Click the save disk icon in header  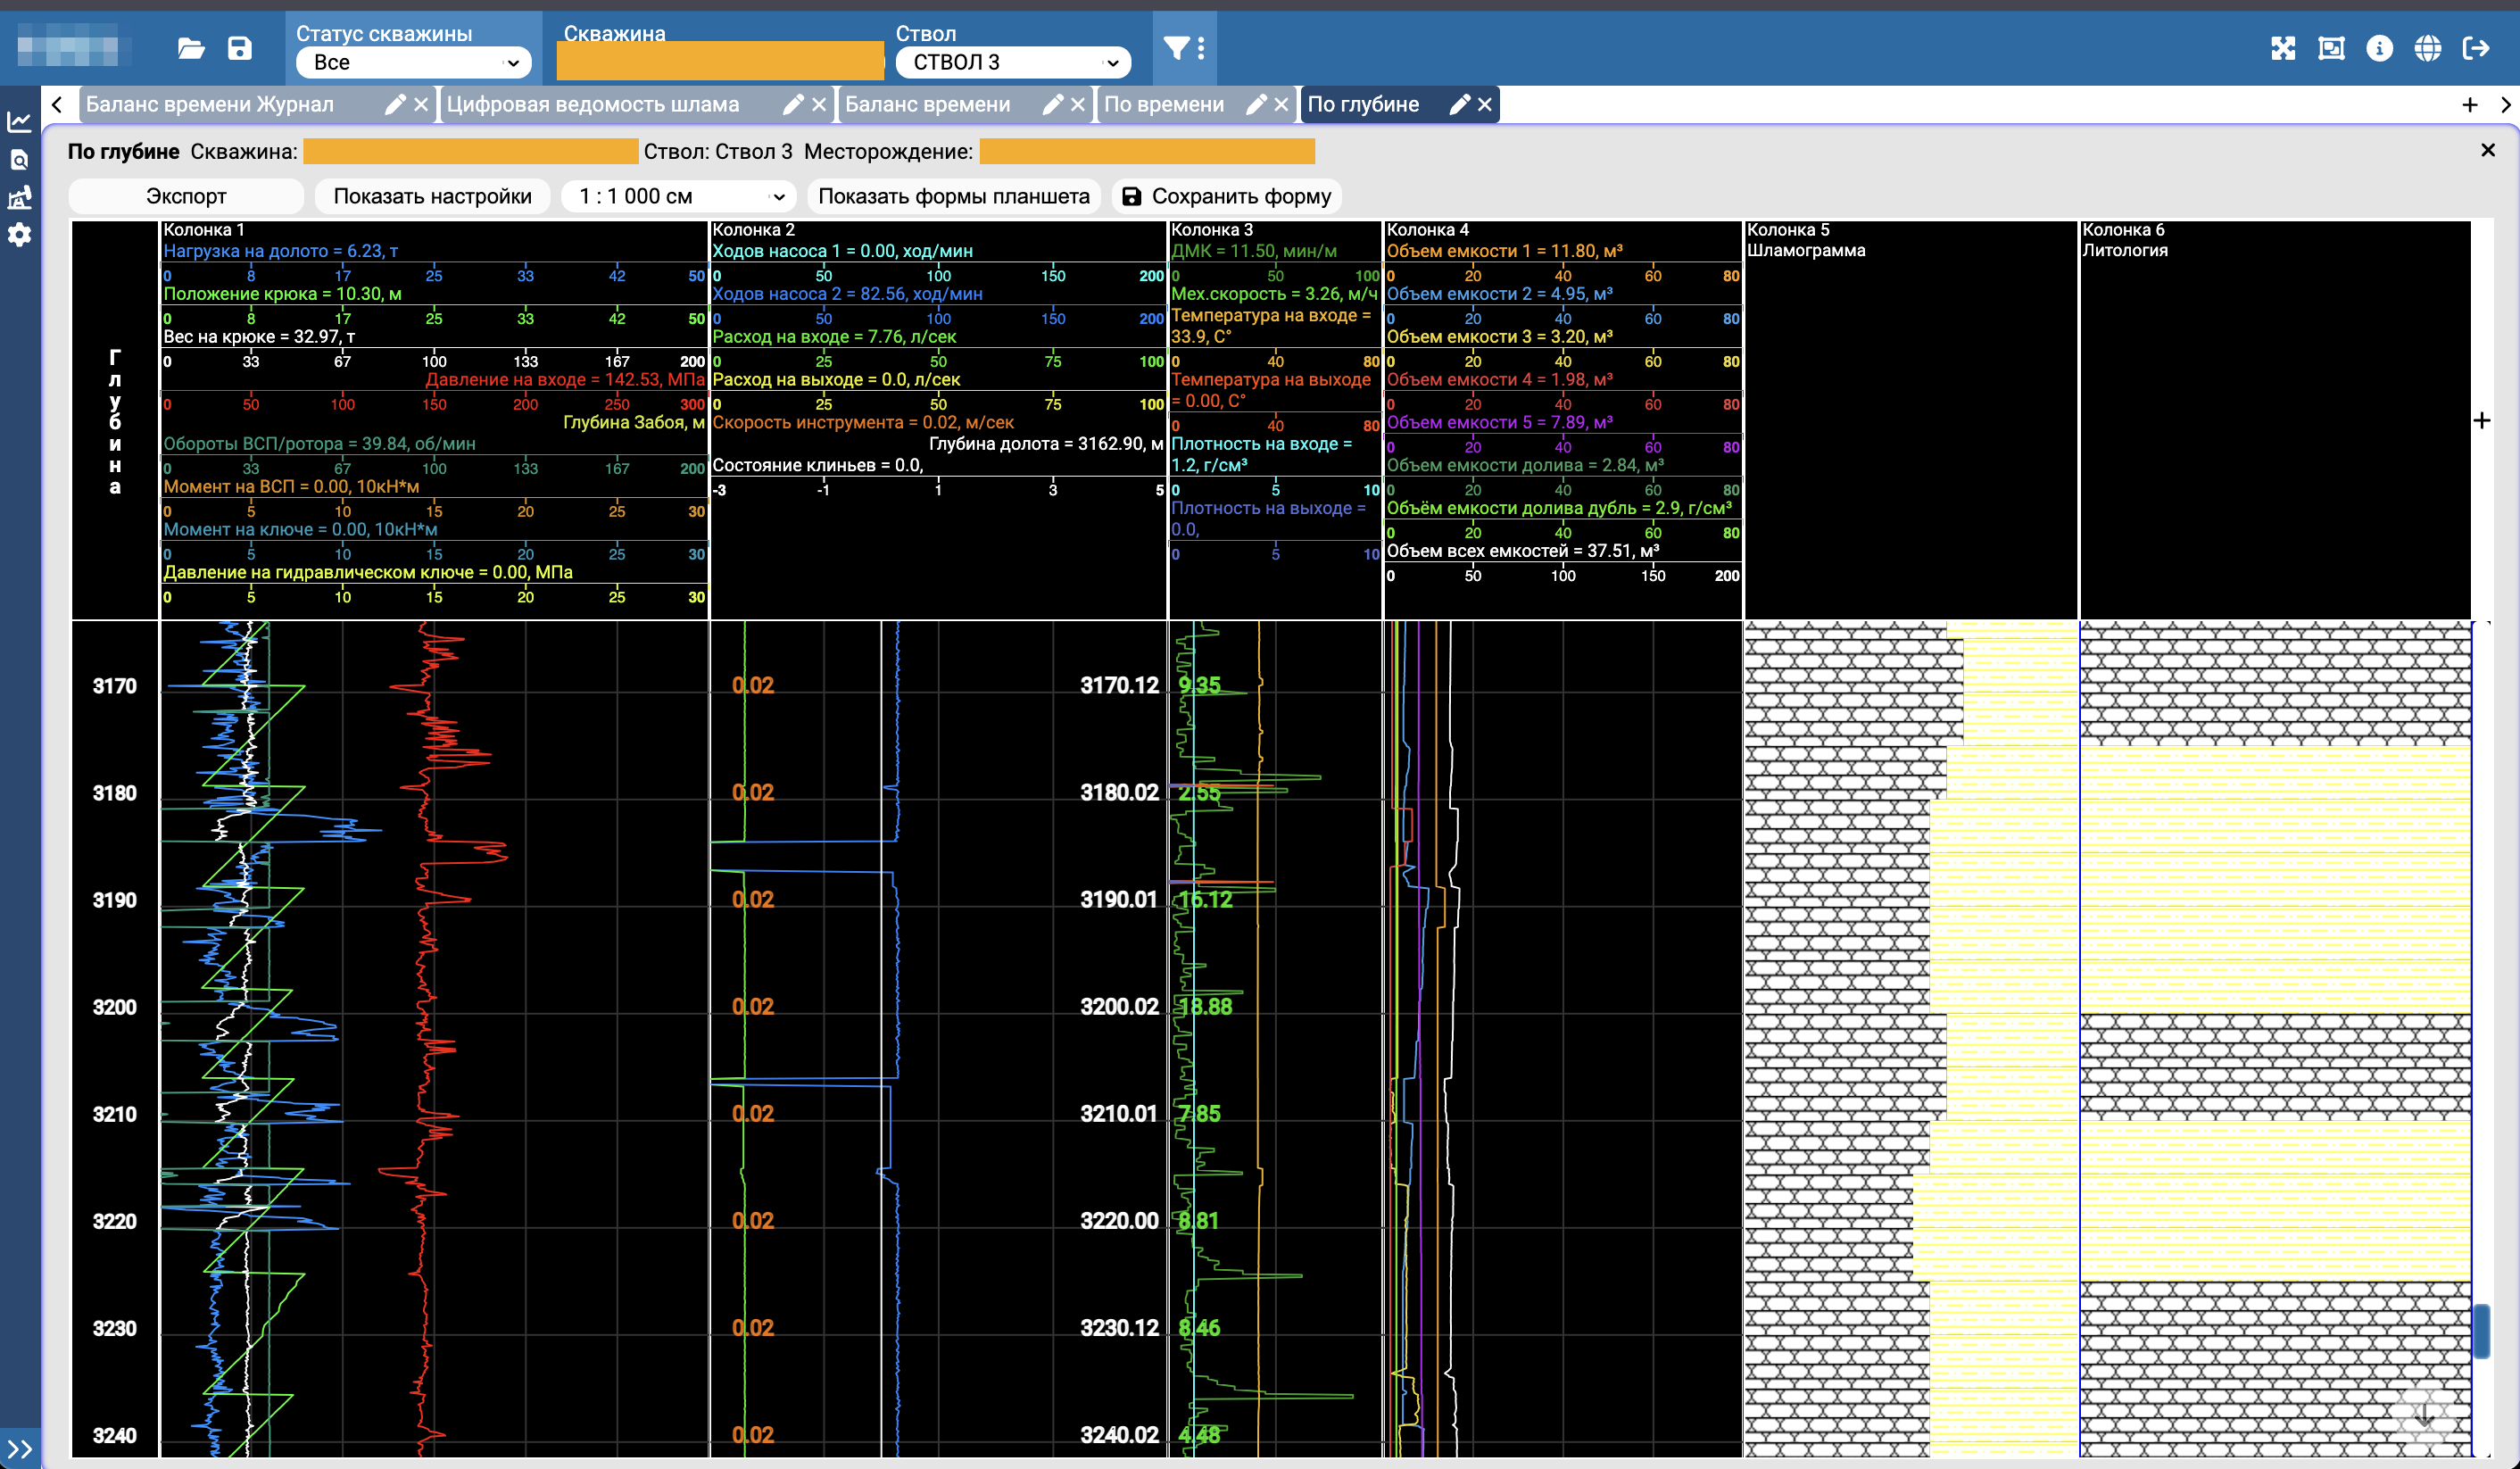tap(240, 48)
